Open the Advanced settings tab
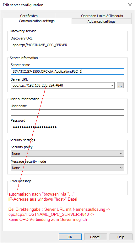135x243 pixels. 101,21
